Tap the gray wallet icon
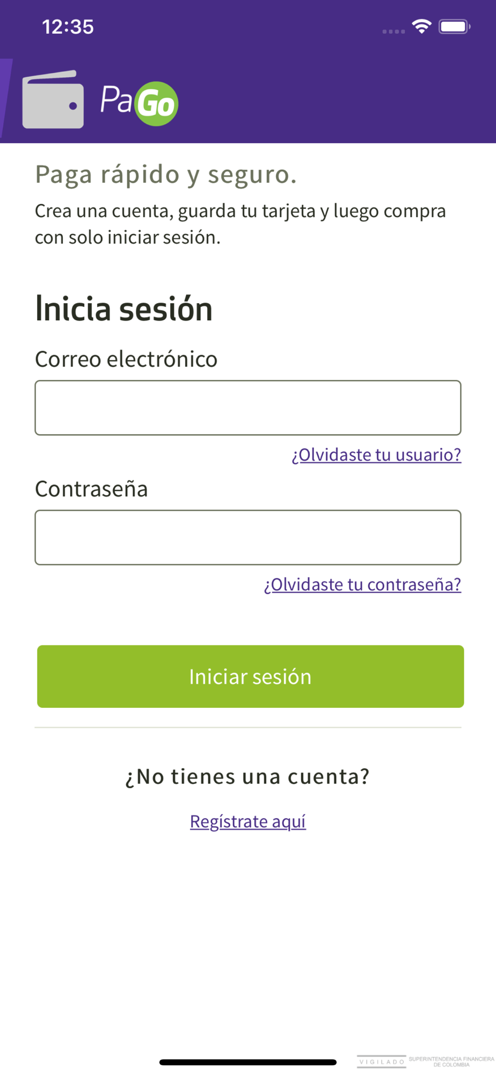496x1075 pixels. tap(53, 99)
